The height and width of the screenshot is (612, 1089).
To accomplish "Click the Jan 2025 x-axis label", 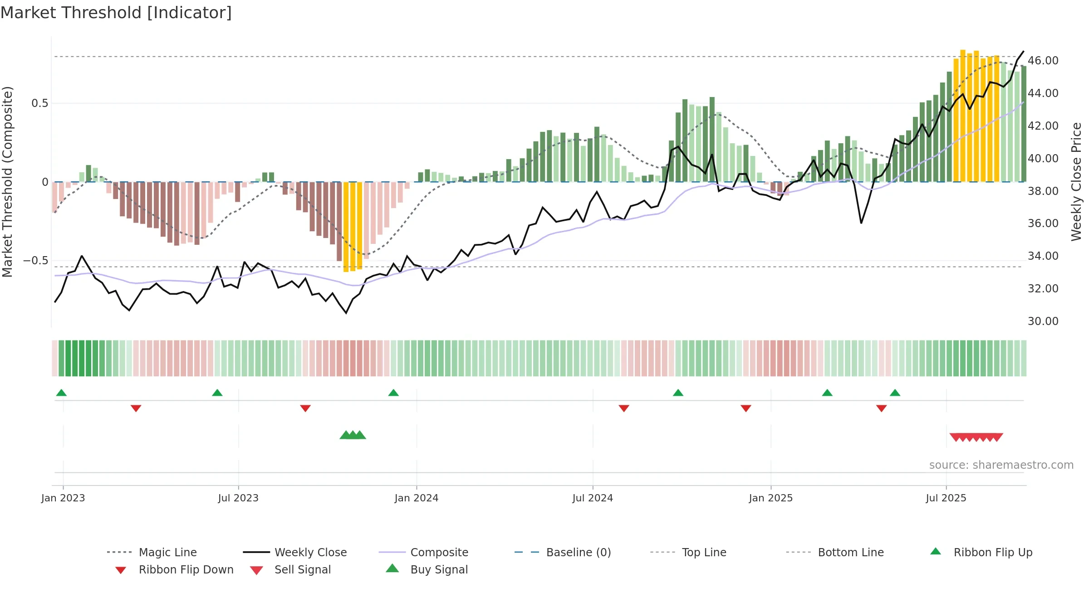I will (x=771, y=498).
